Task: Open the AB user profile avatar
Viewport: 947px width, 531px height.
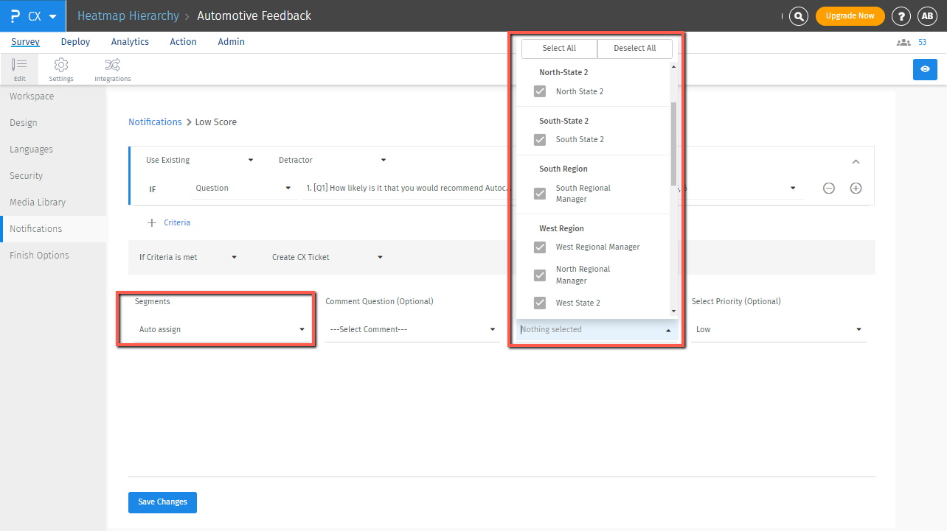Action: (x=927, y=16)
